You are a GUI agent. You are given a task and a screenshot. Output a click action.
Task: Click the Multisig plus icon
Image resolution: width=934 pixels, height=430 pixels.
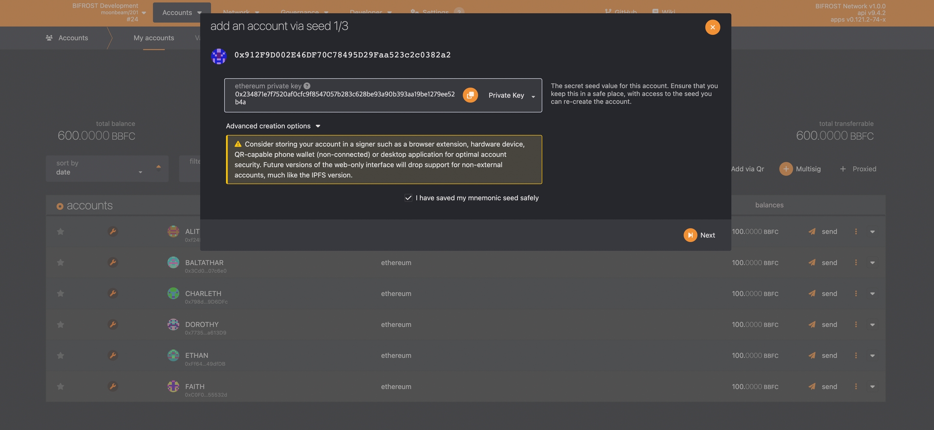click(x=786, y=169)
